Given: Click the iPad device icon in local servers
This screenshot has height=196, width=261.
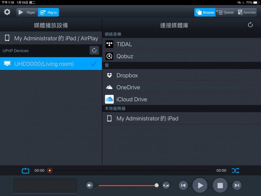Looking at the screenshot, I should pos(109,119).
